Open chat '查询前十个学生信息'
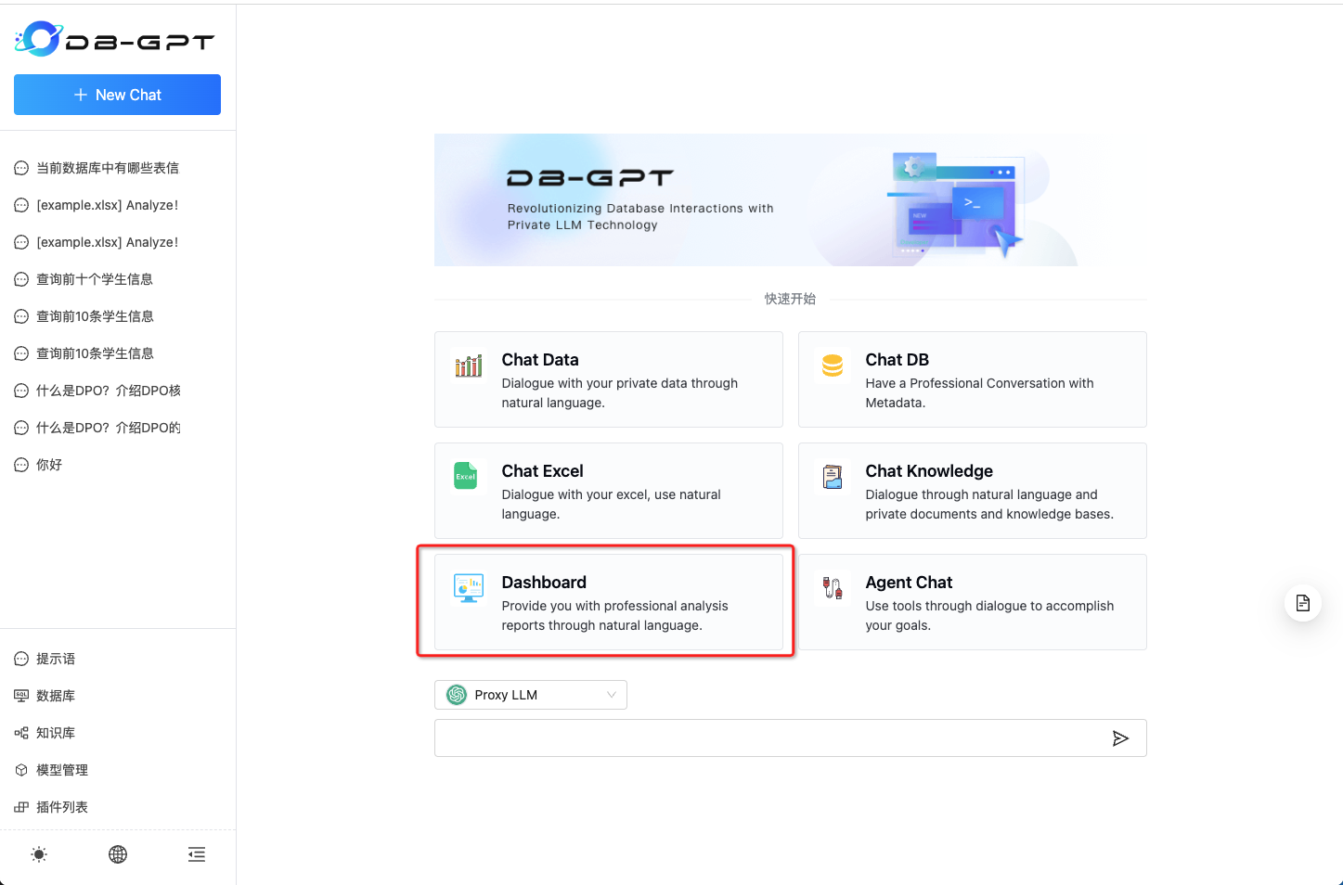 [95, 279]
